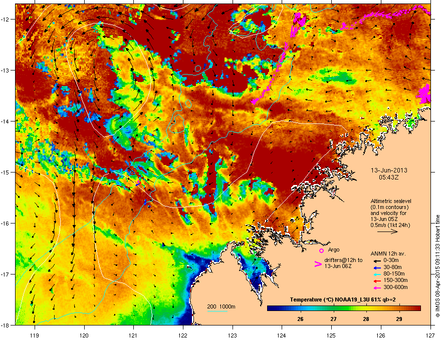Image resolution: width=441 pixels, height=340 pixels.
Task: Click the colorbar value 26
Action: [x=300, y=319]
